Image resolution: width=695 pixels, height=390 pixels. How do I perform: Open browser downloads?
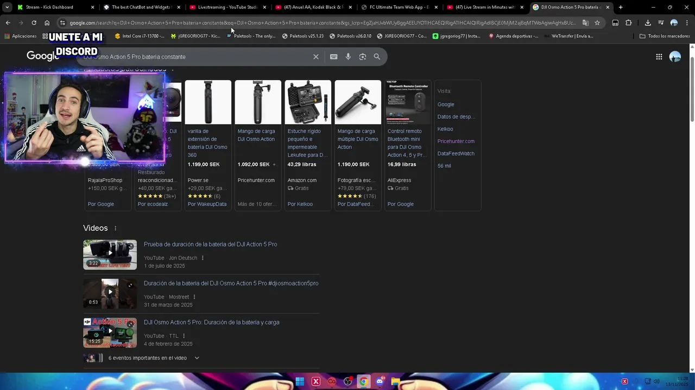click(648, 23)
